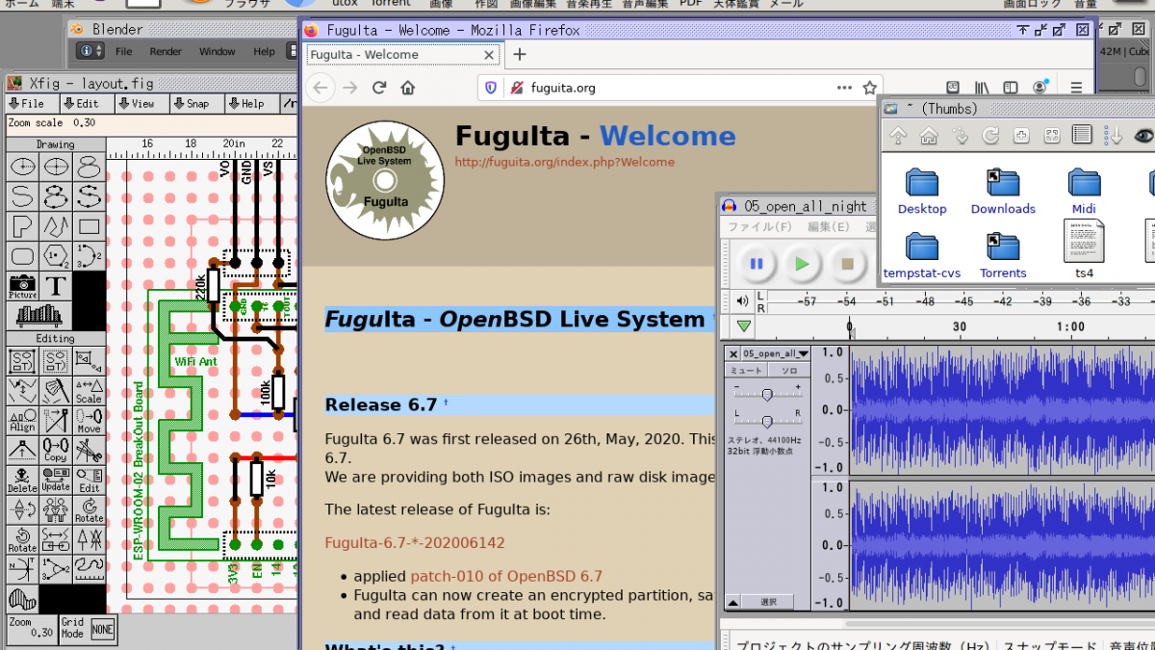Open Blender Window menu
Image resolution: width=1155 pixels, height=650 pixels.
[217, 51]
